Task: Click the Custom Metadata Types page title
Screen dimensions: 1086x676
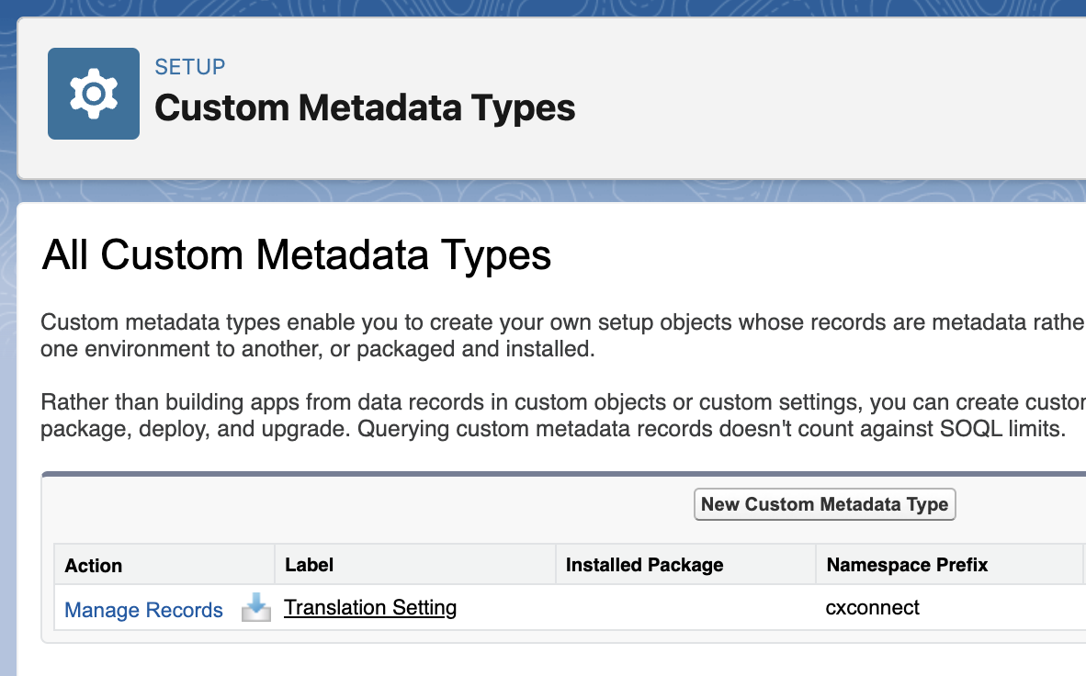Action: click(x=365, y=107)
